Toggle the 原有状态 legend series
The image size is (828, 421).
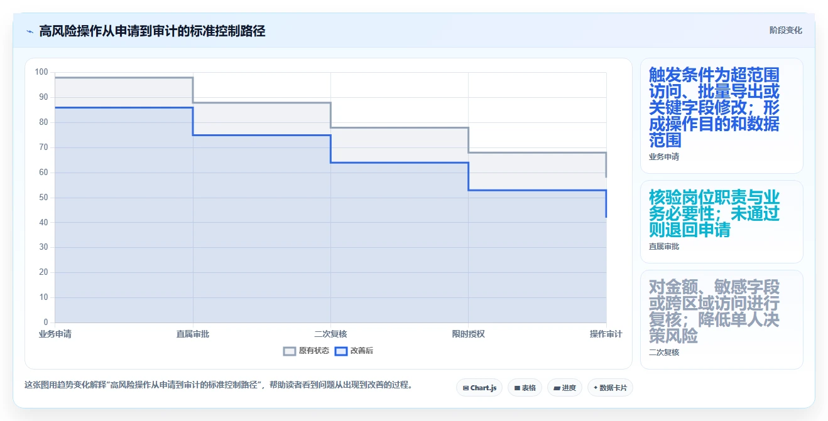coord(306,351)
